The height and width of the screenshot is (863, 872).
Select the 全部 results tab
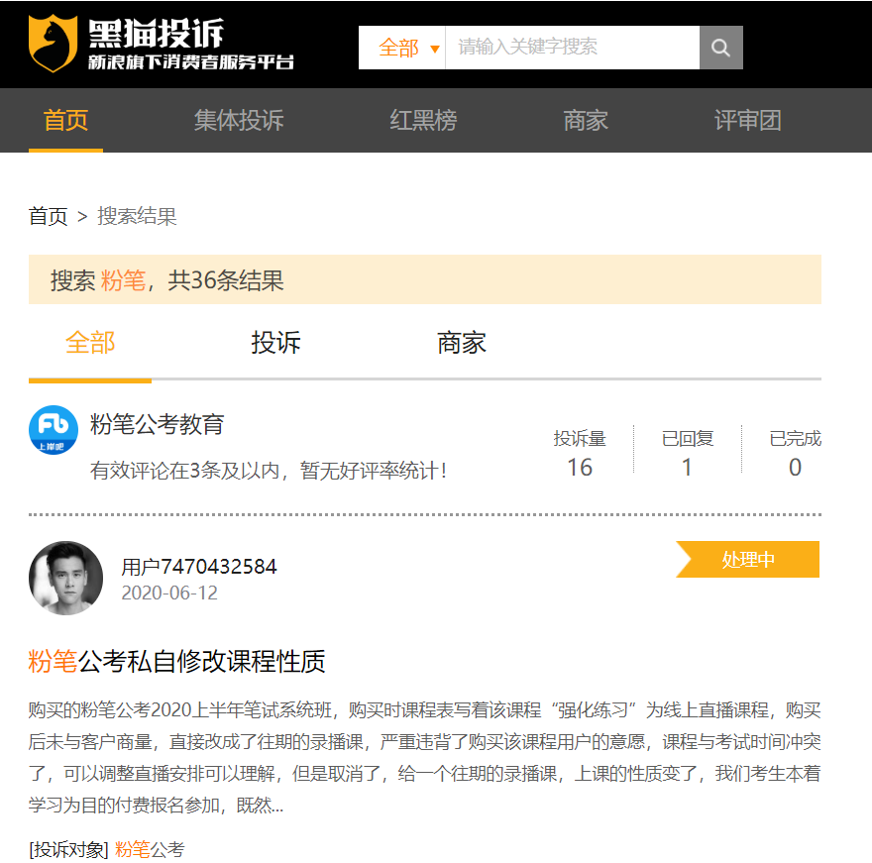click(x=90, y=343)
